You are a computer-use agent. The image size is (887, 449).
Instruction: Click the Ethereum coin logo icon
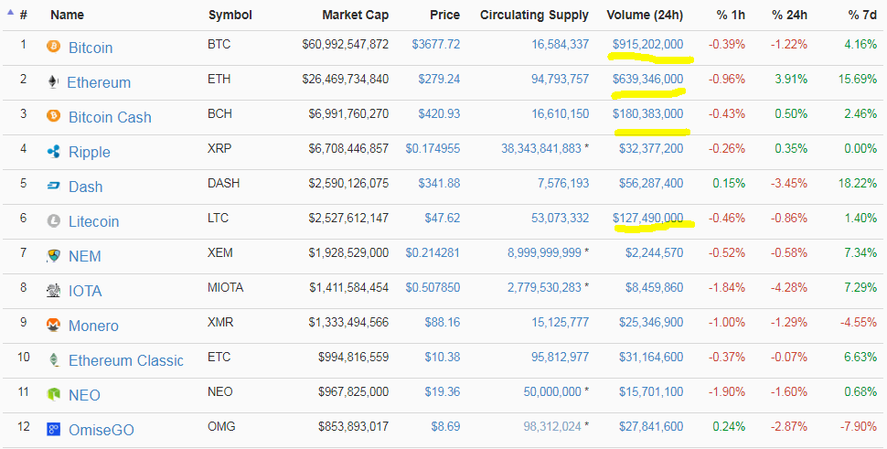tap(53, 82)
